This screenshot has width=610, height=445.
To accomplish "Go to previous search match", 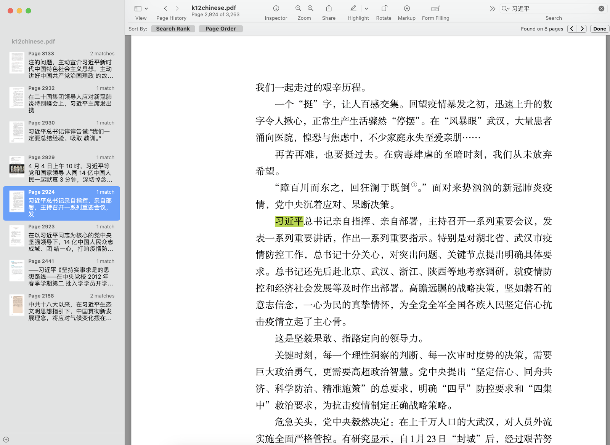I will click(x=572, y=29).
